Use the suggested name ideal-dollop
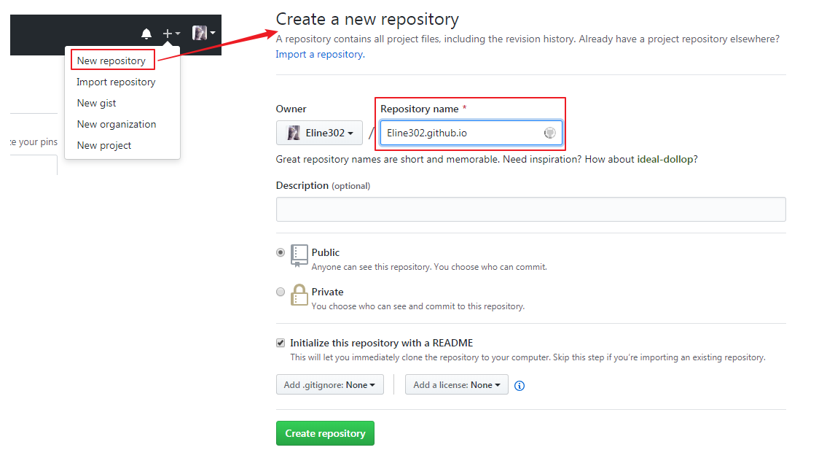Image resolution: width=835 pixels, height=458 pixels. (665, 160)
